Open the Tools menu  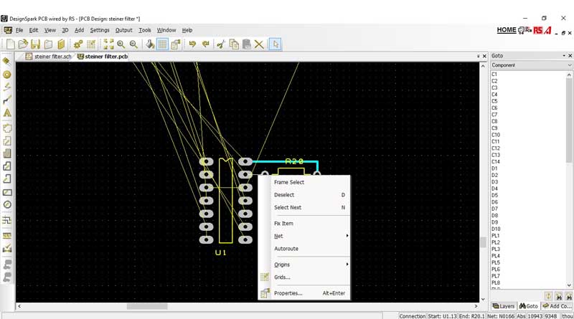145,30
